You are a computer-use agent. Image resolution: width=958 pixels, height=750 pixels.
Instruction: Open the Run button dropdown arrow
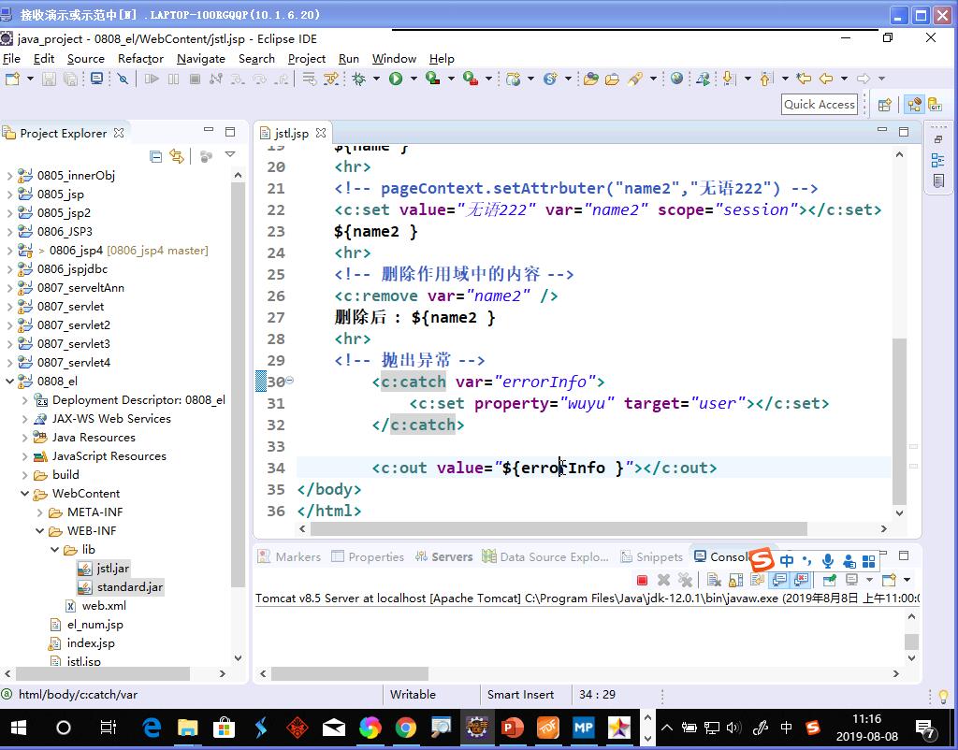tap(414, 79)
